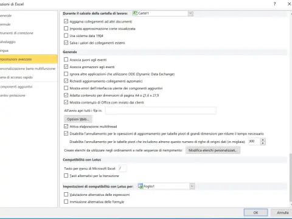The height and width of the screenshot is (219, 292).
Task: Click the pivot rows number field showing 300
Action: [x=254, y=141]
